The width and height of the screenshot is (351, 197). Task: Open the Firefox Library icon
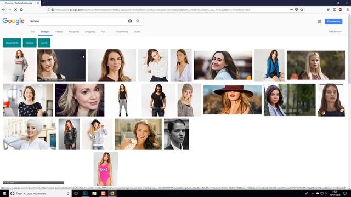[329, 10]
